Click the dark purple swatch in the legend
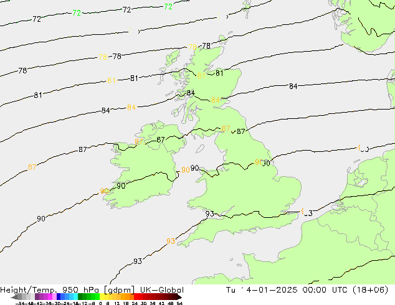This screenshot has width=395, height=305. point(37,297)
